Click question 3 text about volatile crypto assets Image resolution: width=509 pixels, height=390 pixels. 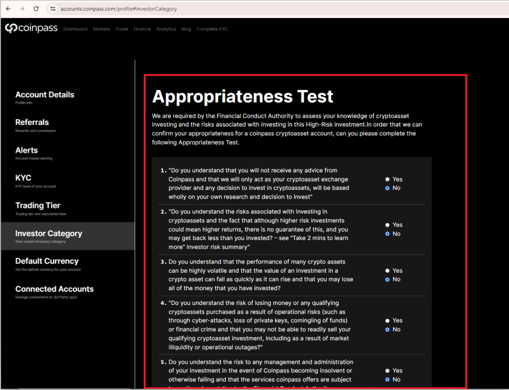point(260,275)
